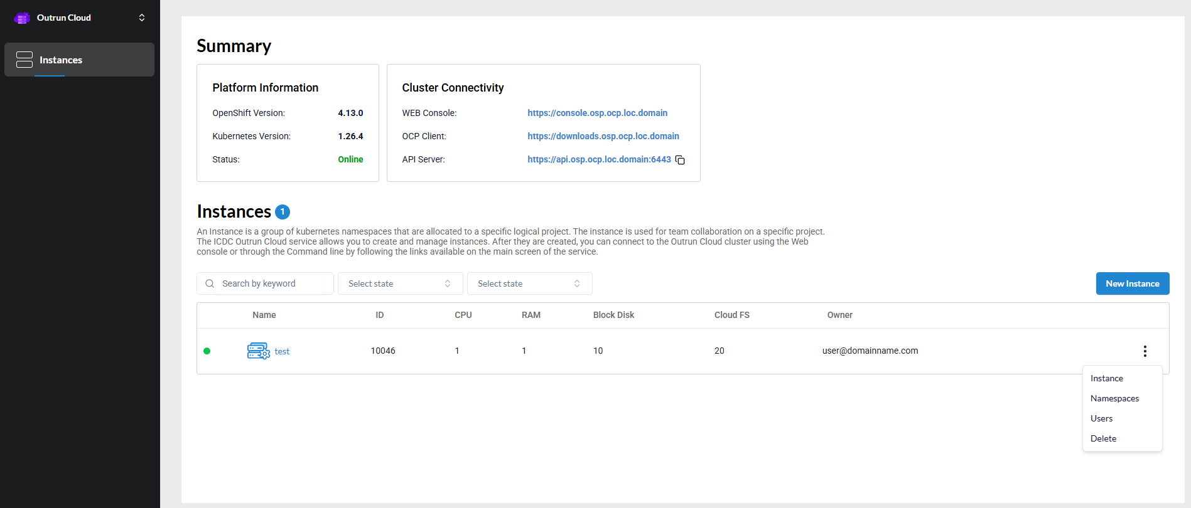This screenshot has width=1191, height=508.
Task: Click the search magnifier icon
Action: tap(210, 283)
